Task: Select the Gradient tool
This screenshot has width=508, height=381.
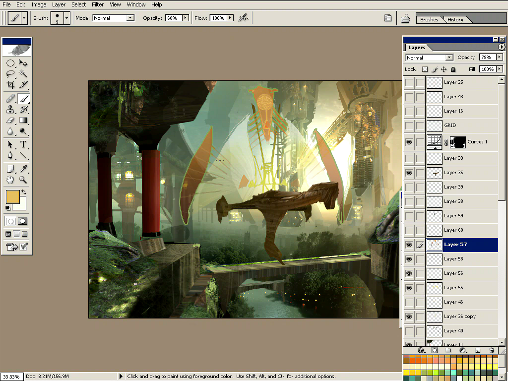Action: 22,121
